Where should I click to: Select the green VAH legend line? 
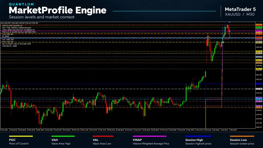click(x=63, y=136)
